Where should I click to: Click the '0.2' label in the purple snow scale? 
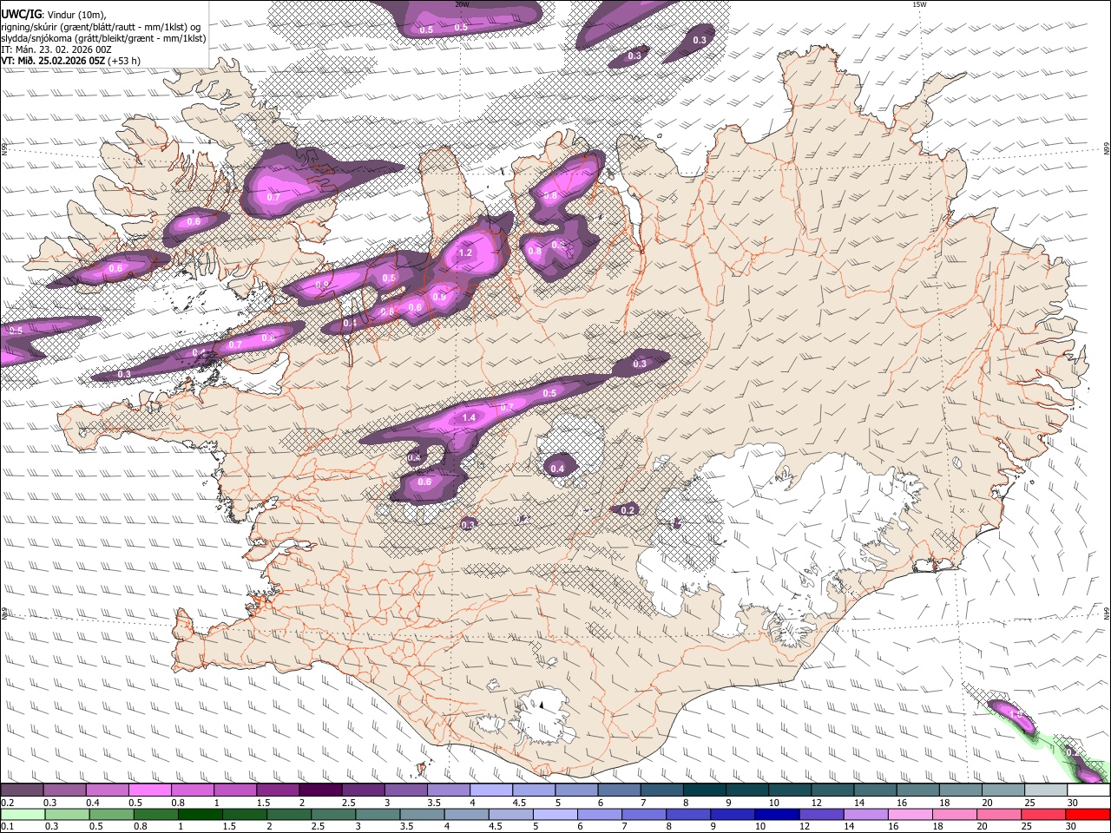pyautogui.click(x=7, y=803)
